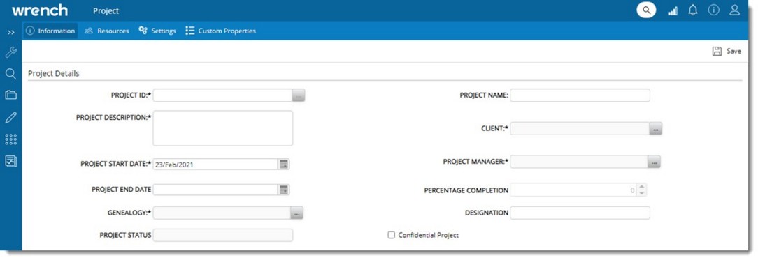Open the search icon in top header
The image size is (758, 260).
646,10
